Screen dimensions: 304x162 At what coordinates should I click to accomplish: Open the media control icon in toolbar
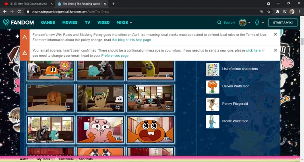pyautogui.click(x=285, y=12)
